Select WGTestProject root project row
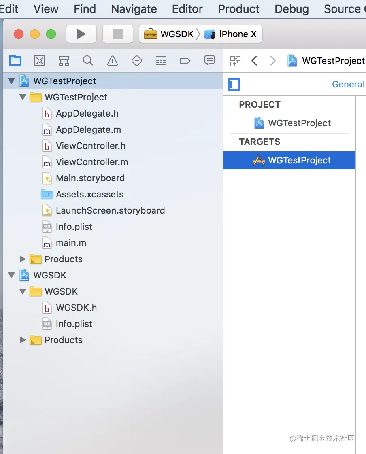This screenshot has height=454, width=366. point(113,81)
